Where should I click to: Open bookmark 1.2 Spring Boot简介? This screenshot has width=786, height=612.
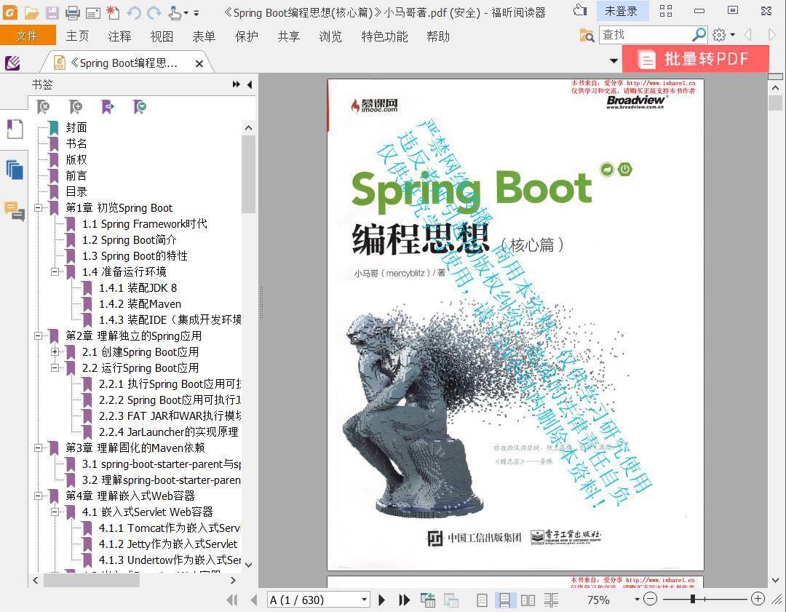130,239
